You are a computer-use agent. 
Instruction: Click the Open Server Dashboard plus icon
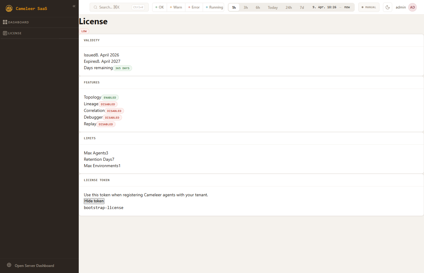click(9, 265)
